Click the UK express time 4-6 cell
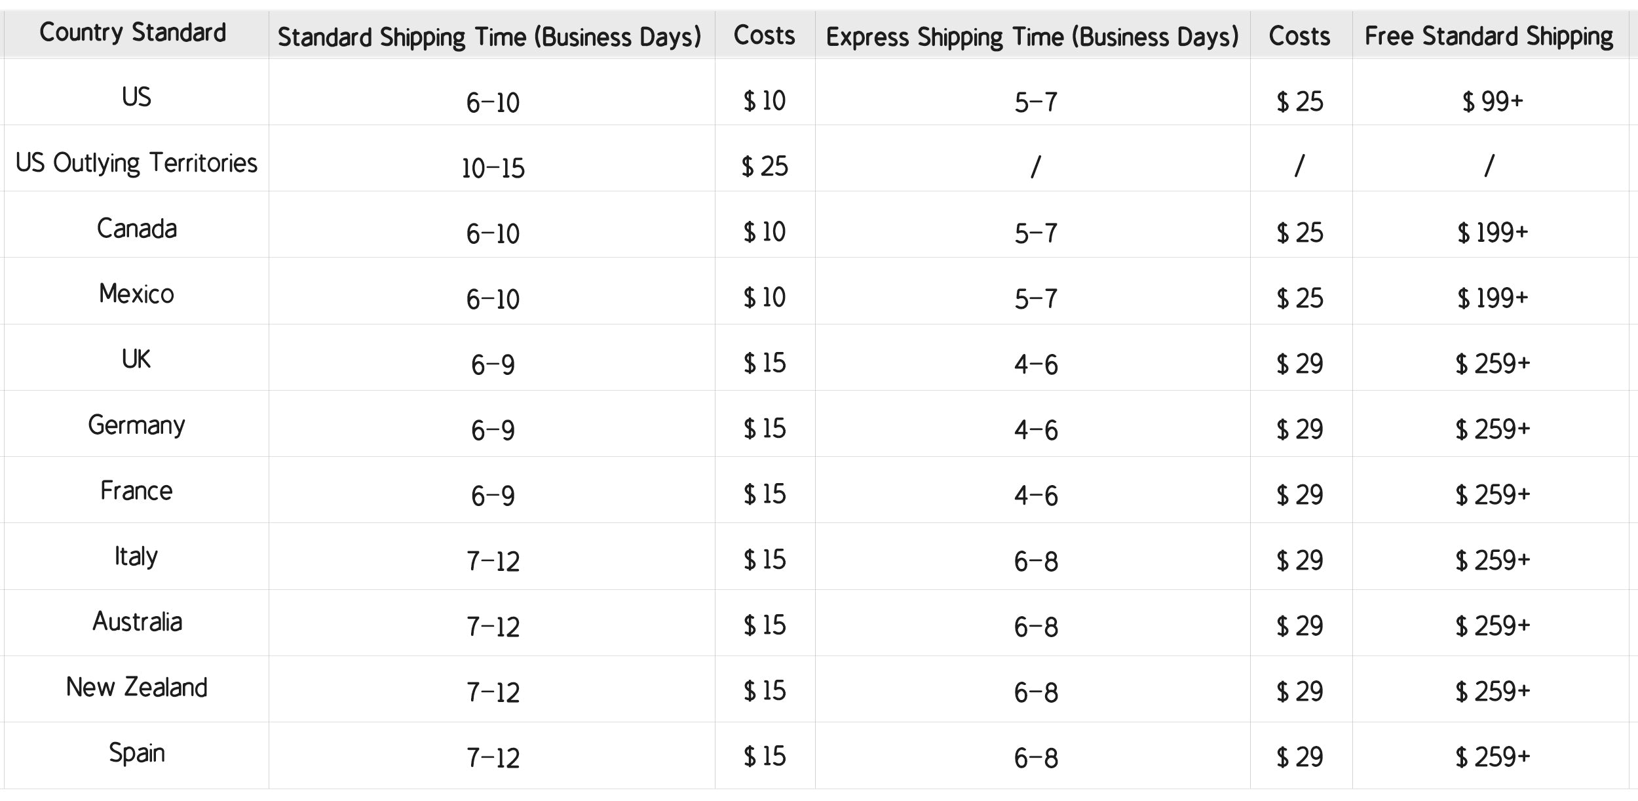This screenshot has width=1638, height=801. pos(1035,364)
